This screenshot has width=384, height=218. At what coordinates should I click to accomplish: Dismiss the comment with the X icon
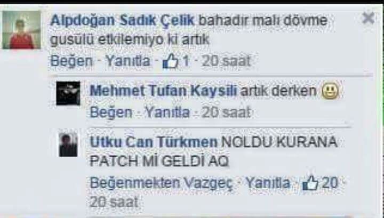click(368, 18)
